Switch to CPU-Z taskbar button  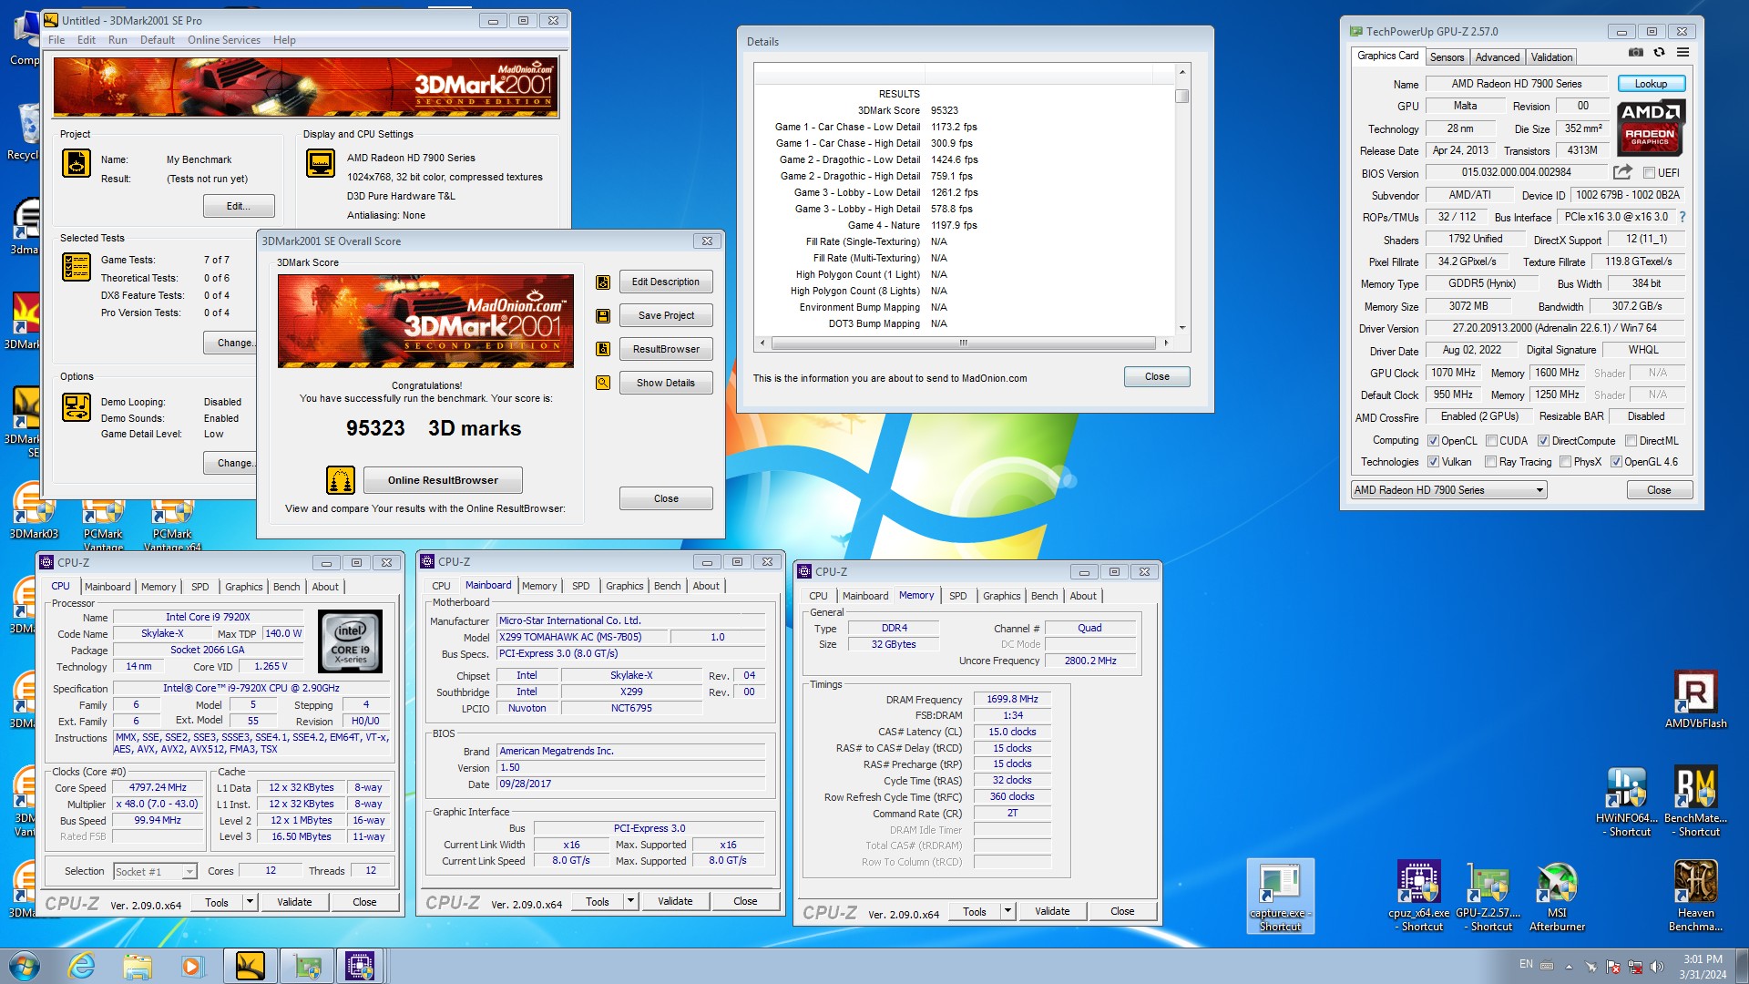tap(360, 966)
